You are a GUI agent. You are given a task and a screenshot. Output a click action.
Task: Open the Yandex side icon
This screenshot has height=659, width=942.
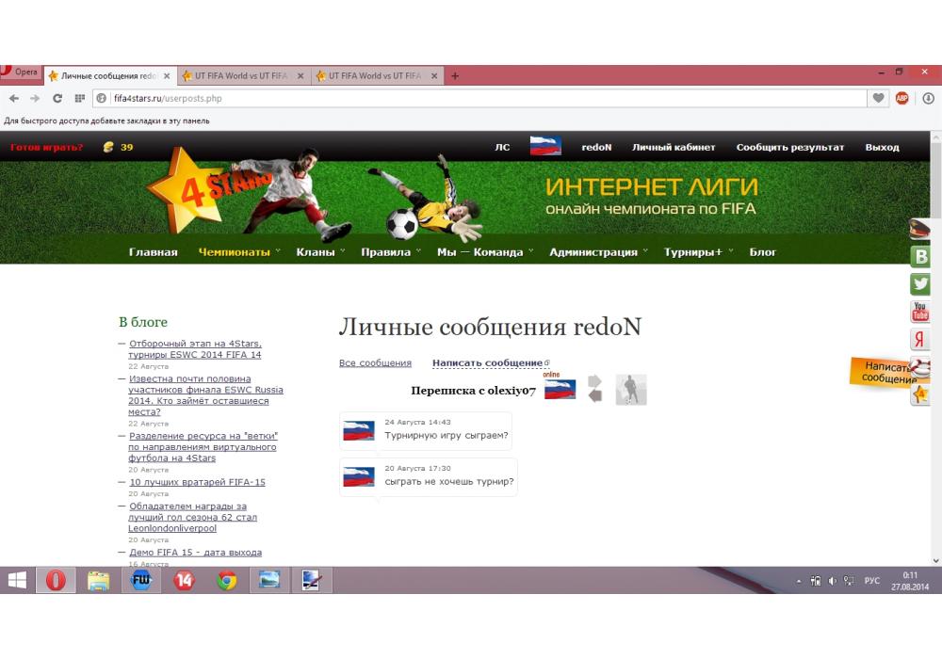(x=920, y=339)
